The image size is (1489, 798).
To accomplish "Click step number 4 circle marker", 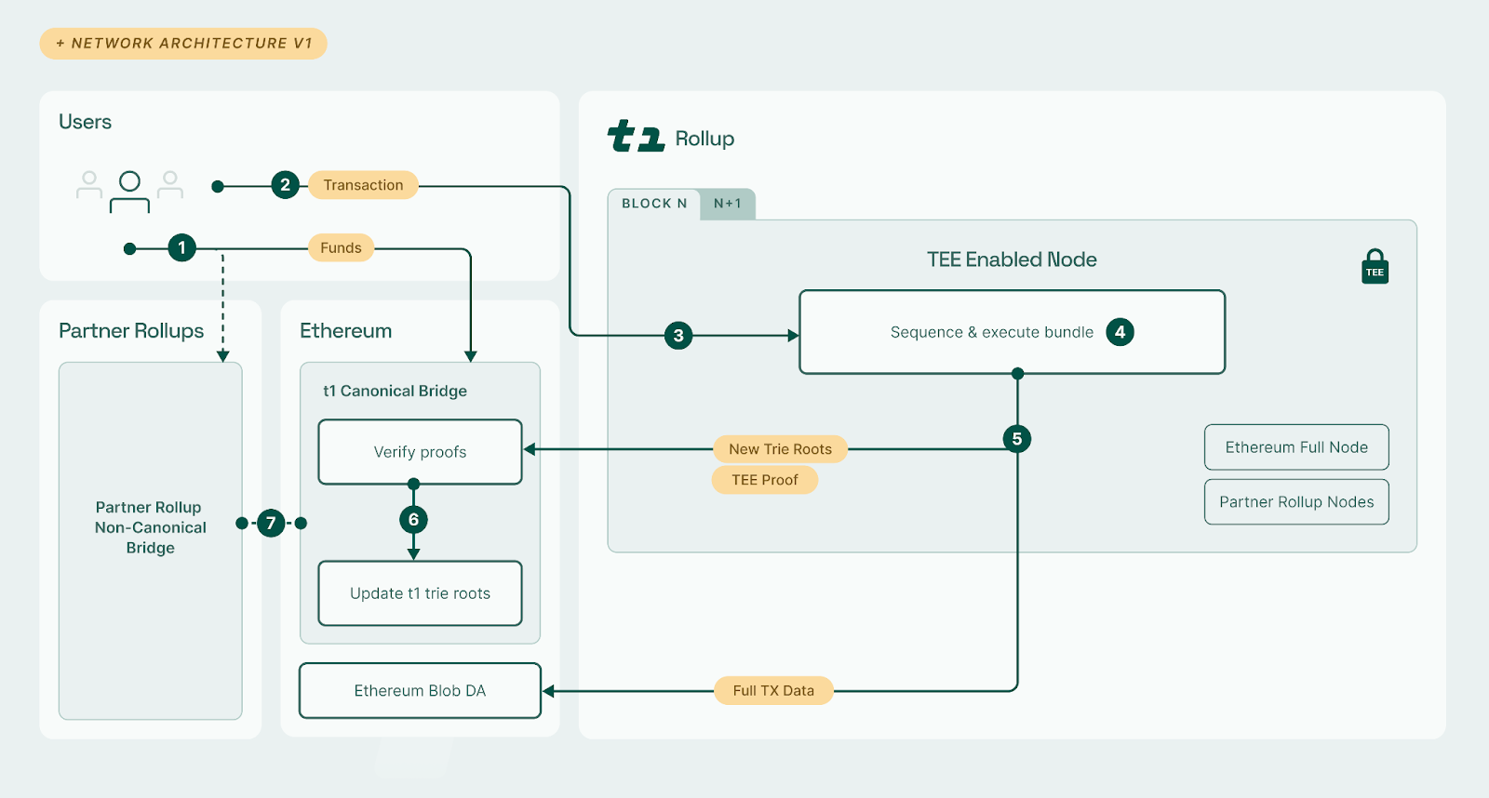I will pyautogui.click(x=1120, y=332).
